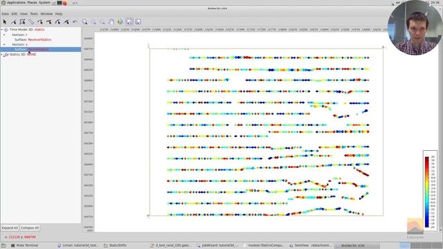Click the fifth toolbar curve-editing tool

tap(40, 21)
